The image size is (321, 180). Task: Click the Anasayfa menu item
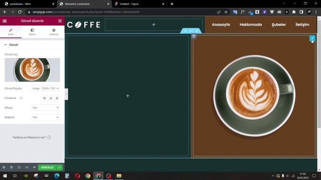(x=221, y=24)
